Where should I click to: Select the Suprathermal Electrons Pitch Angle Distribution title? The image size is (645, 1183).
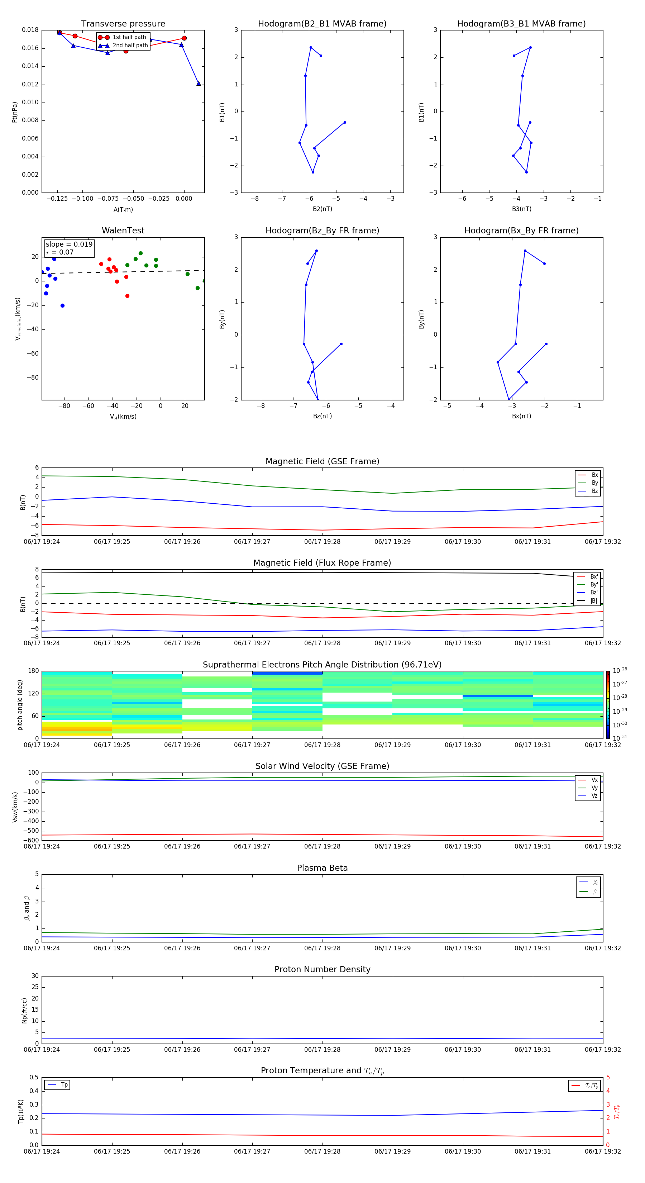[x=322, y=665]
